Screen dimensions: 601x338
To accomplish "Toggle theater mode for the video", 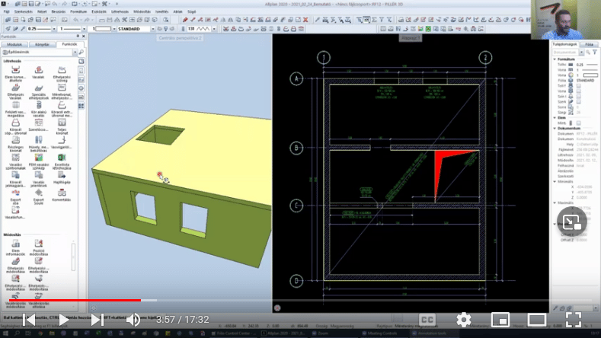I will 537,320.
